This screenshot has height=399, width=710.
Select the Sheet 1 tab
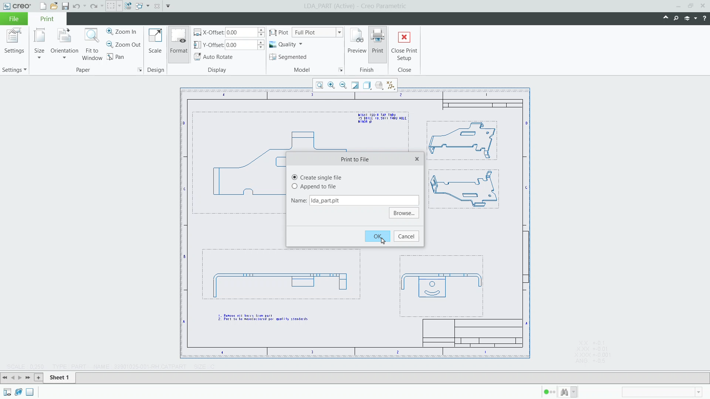(59, 377)
